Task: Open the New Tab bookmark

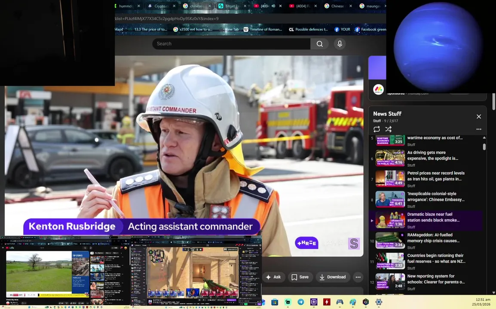Action: [229, 29]
